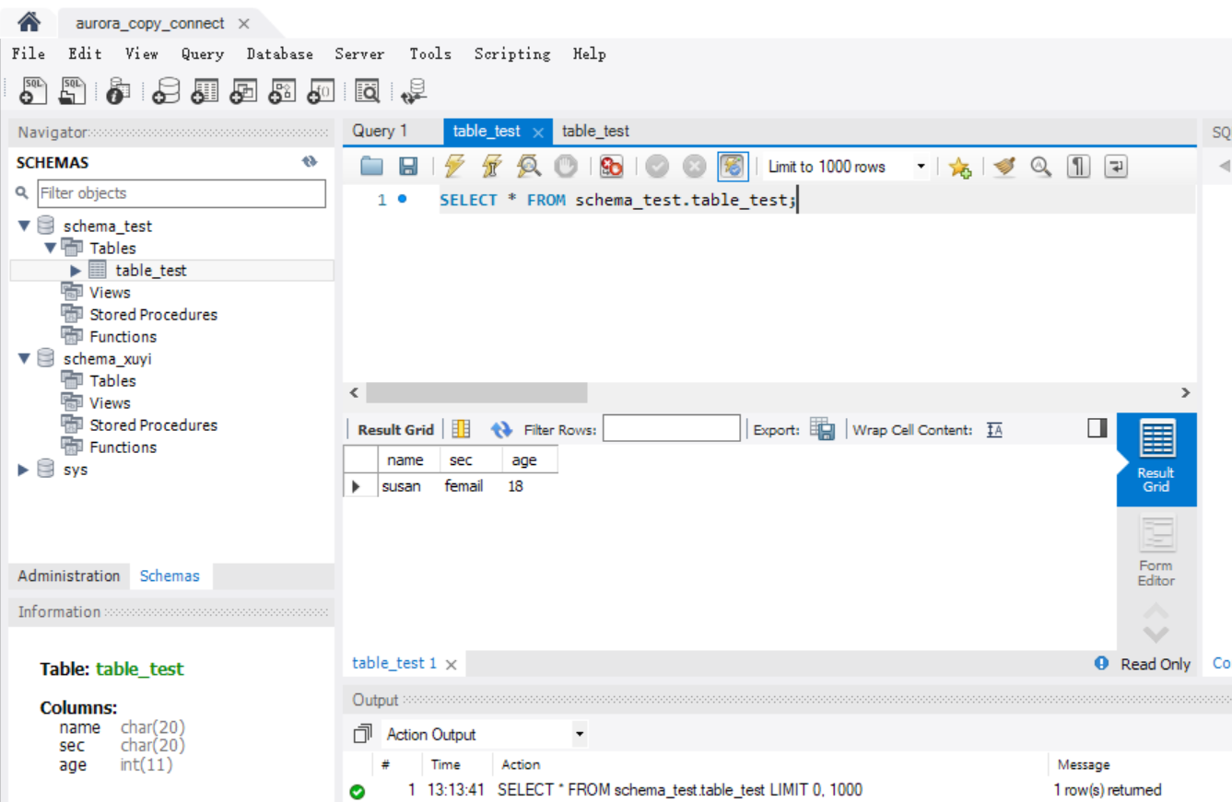
Task: Open the Server menu
Action: pos(360,54)
